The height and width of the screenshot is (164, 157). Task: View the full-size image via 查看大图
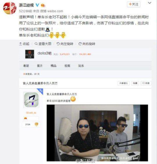[x=43, y=44]
